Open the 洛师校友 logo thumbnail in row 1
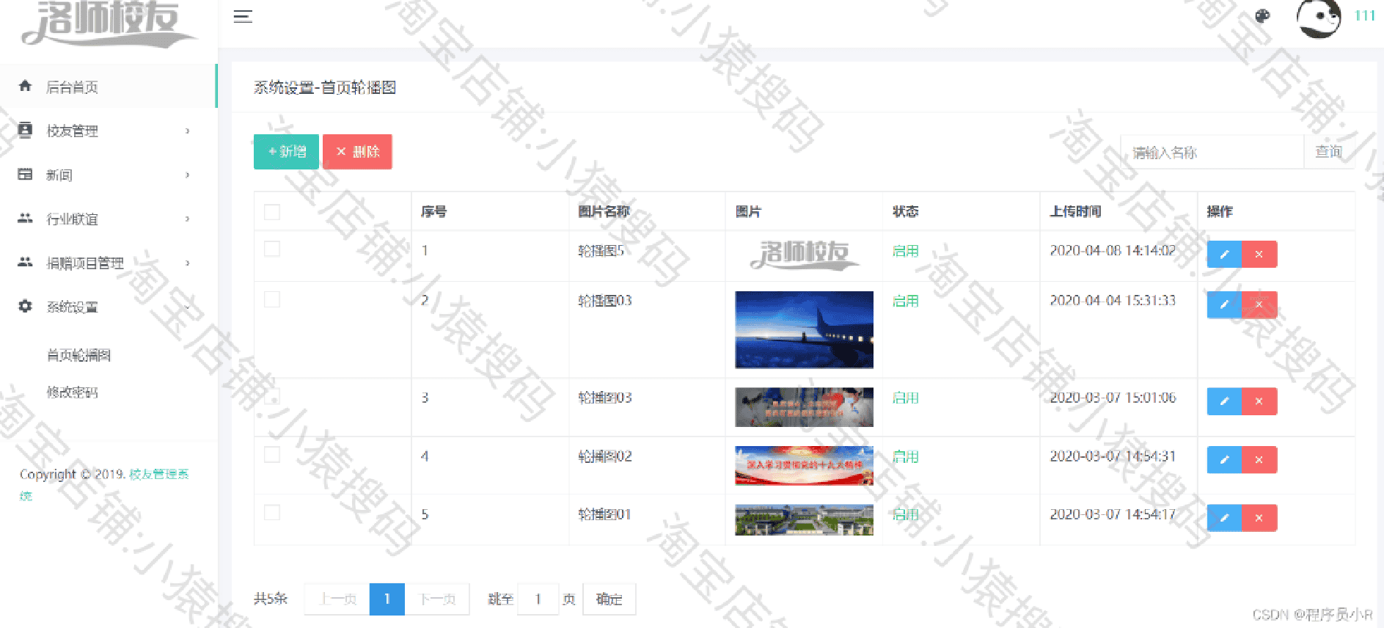Image resolution: width=1384 pixels, height=628 pixels. click(805, 255)
